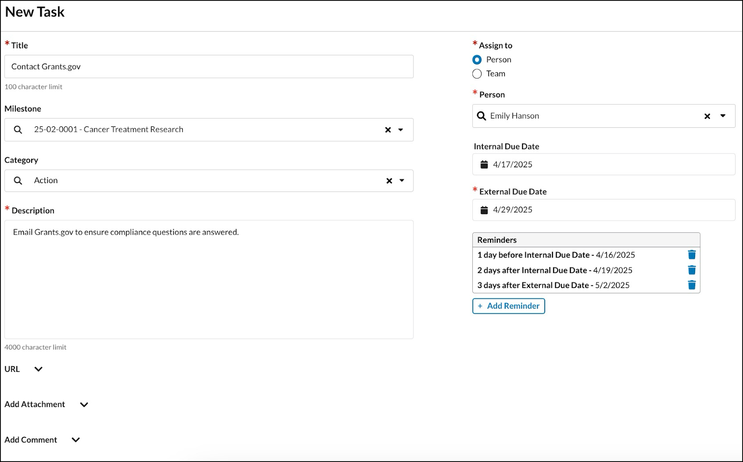743x462 pixels.
Task: Delete the 3 days after External reminder
Action: 691,285
